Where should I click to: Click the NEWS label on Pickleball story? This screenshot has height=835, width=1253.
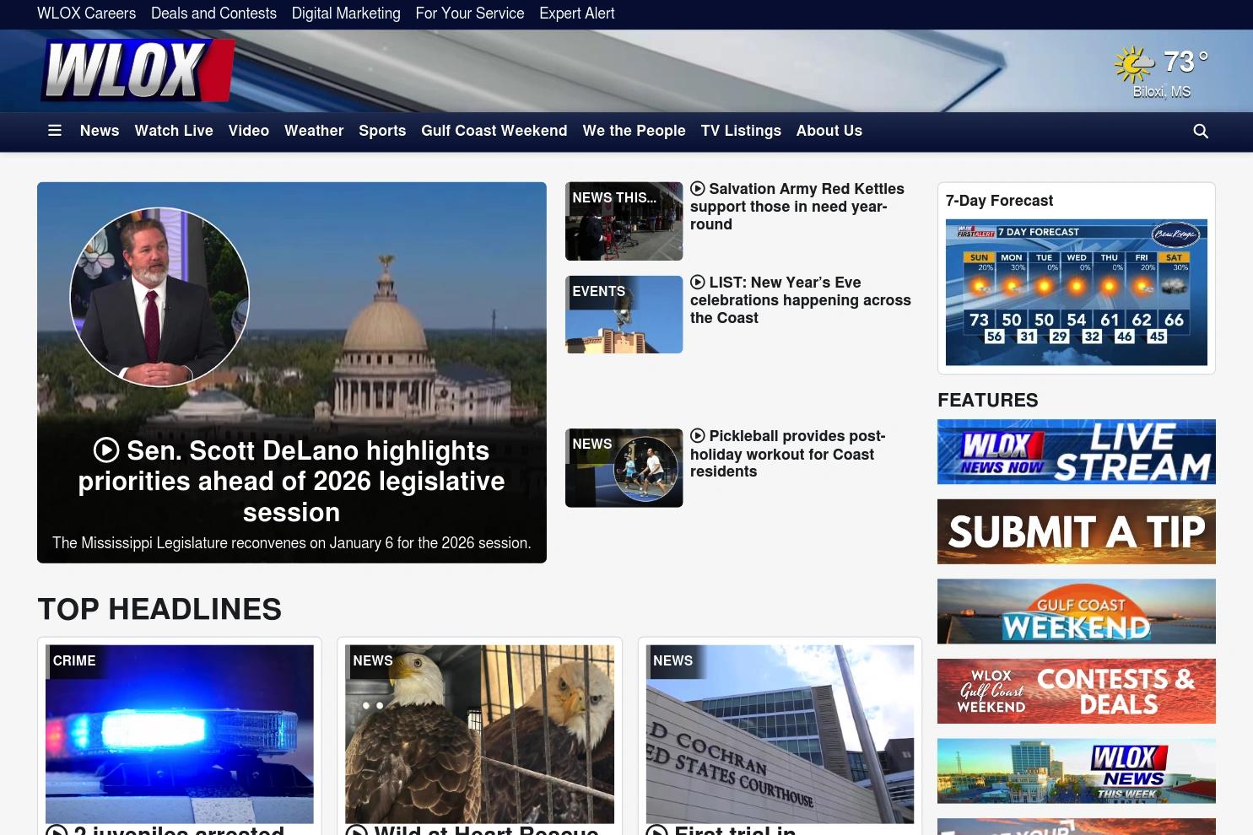[x=592, y=444]
